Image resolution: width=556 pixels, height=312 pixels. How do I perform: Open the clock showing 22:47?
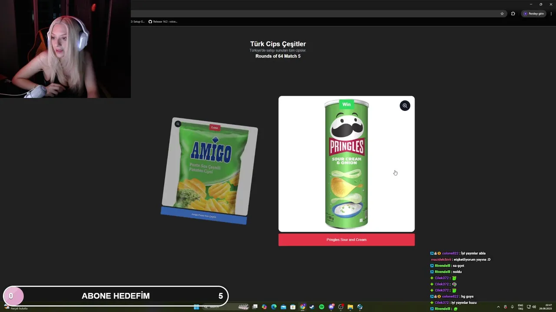click(546, 307)
